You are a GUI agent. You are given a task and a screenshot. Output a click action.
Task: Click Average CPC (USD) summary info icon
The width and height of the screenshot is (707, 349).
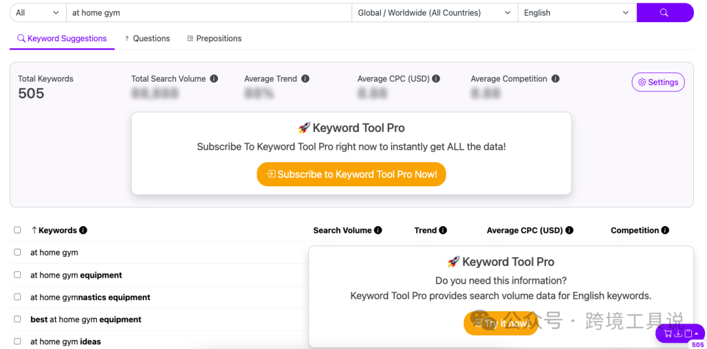pyautogui.click(x=436, y=79)
